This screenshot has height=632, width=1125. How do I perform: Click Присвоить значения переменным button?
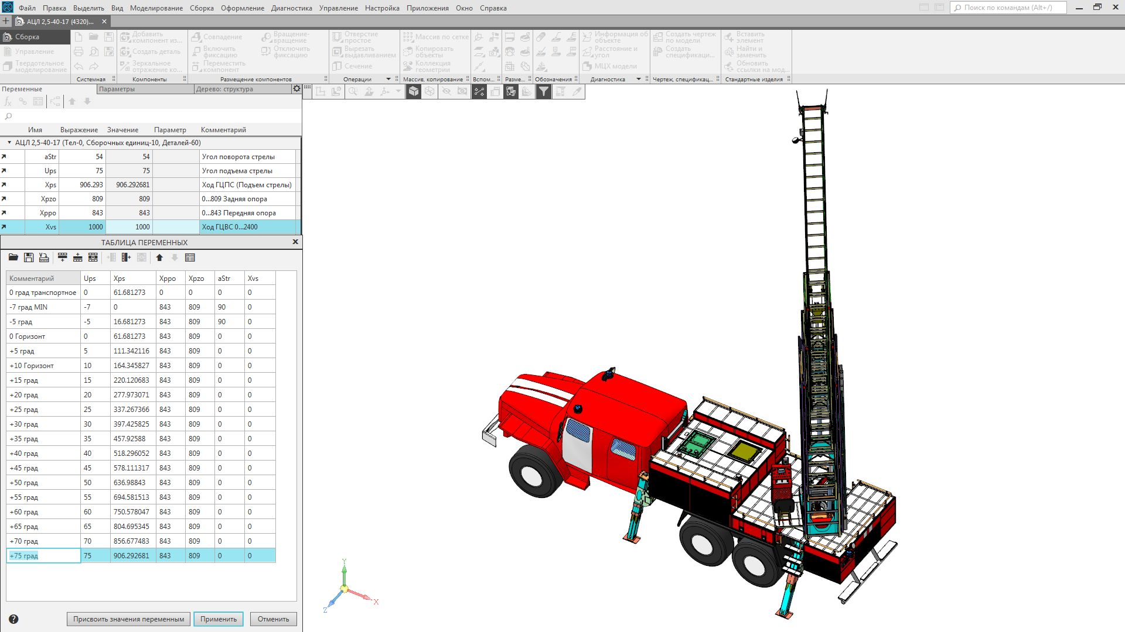pyautogui.click(x=128, y=619)
